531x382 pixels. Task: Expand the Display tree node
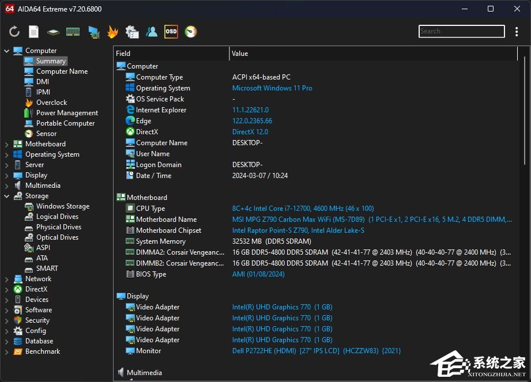[x=6, y=176]
